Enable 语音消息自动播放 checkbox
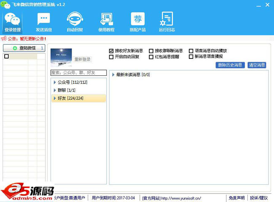The width and height of the screenshot is (274, 202). tap(191, 51)
